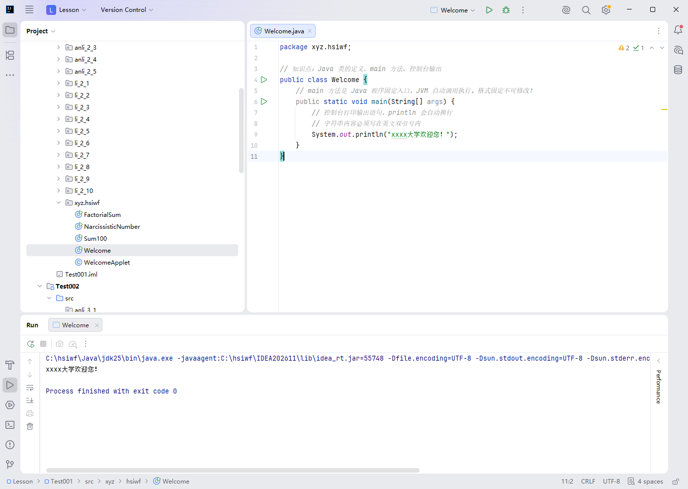This screenshot has width=688, height=489.
Task: Jump to the previous highlighted problem arrow
Action: tap(652, 48)
